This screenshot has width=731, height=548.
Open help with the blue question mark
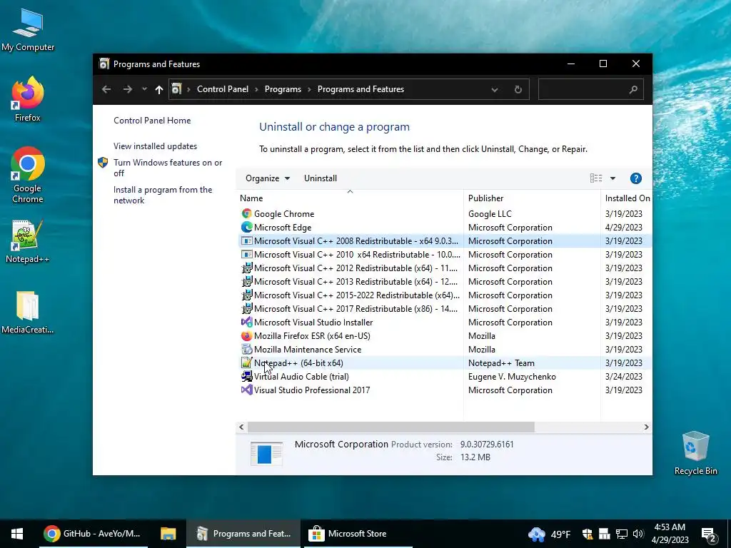click(635, 178)
